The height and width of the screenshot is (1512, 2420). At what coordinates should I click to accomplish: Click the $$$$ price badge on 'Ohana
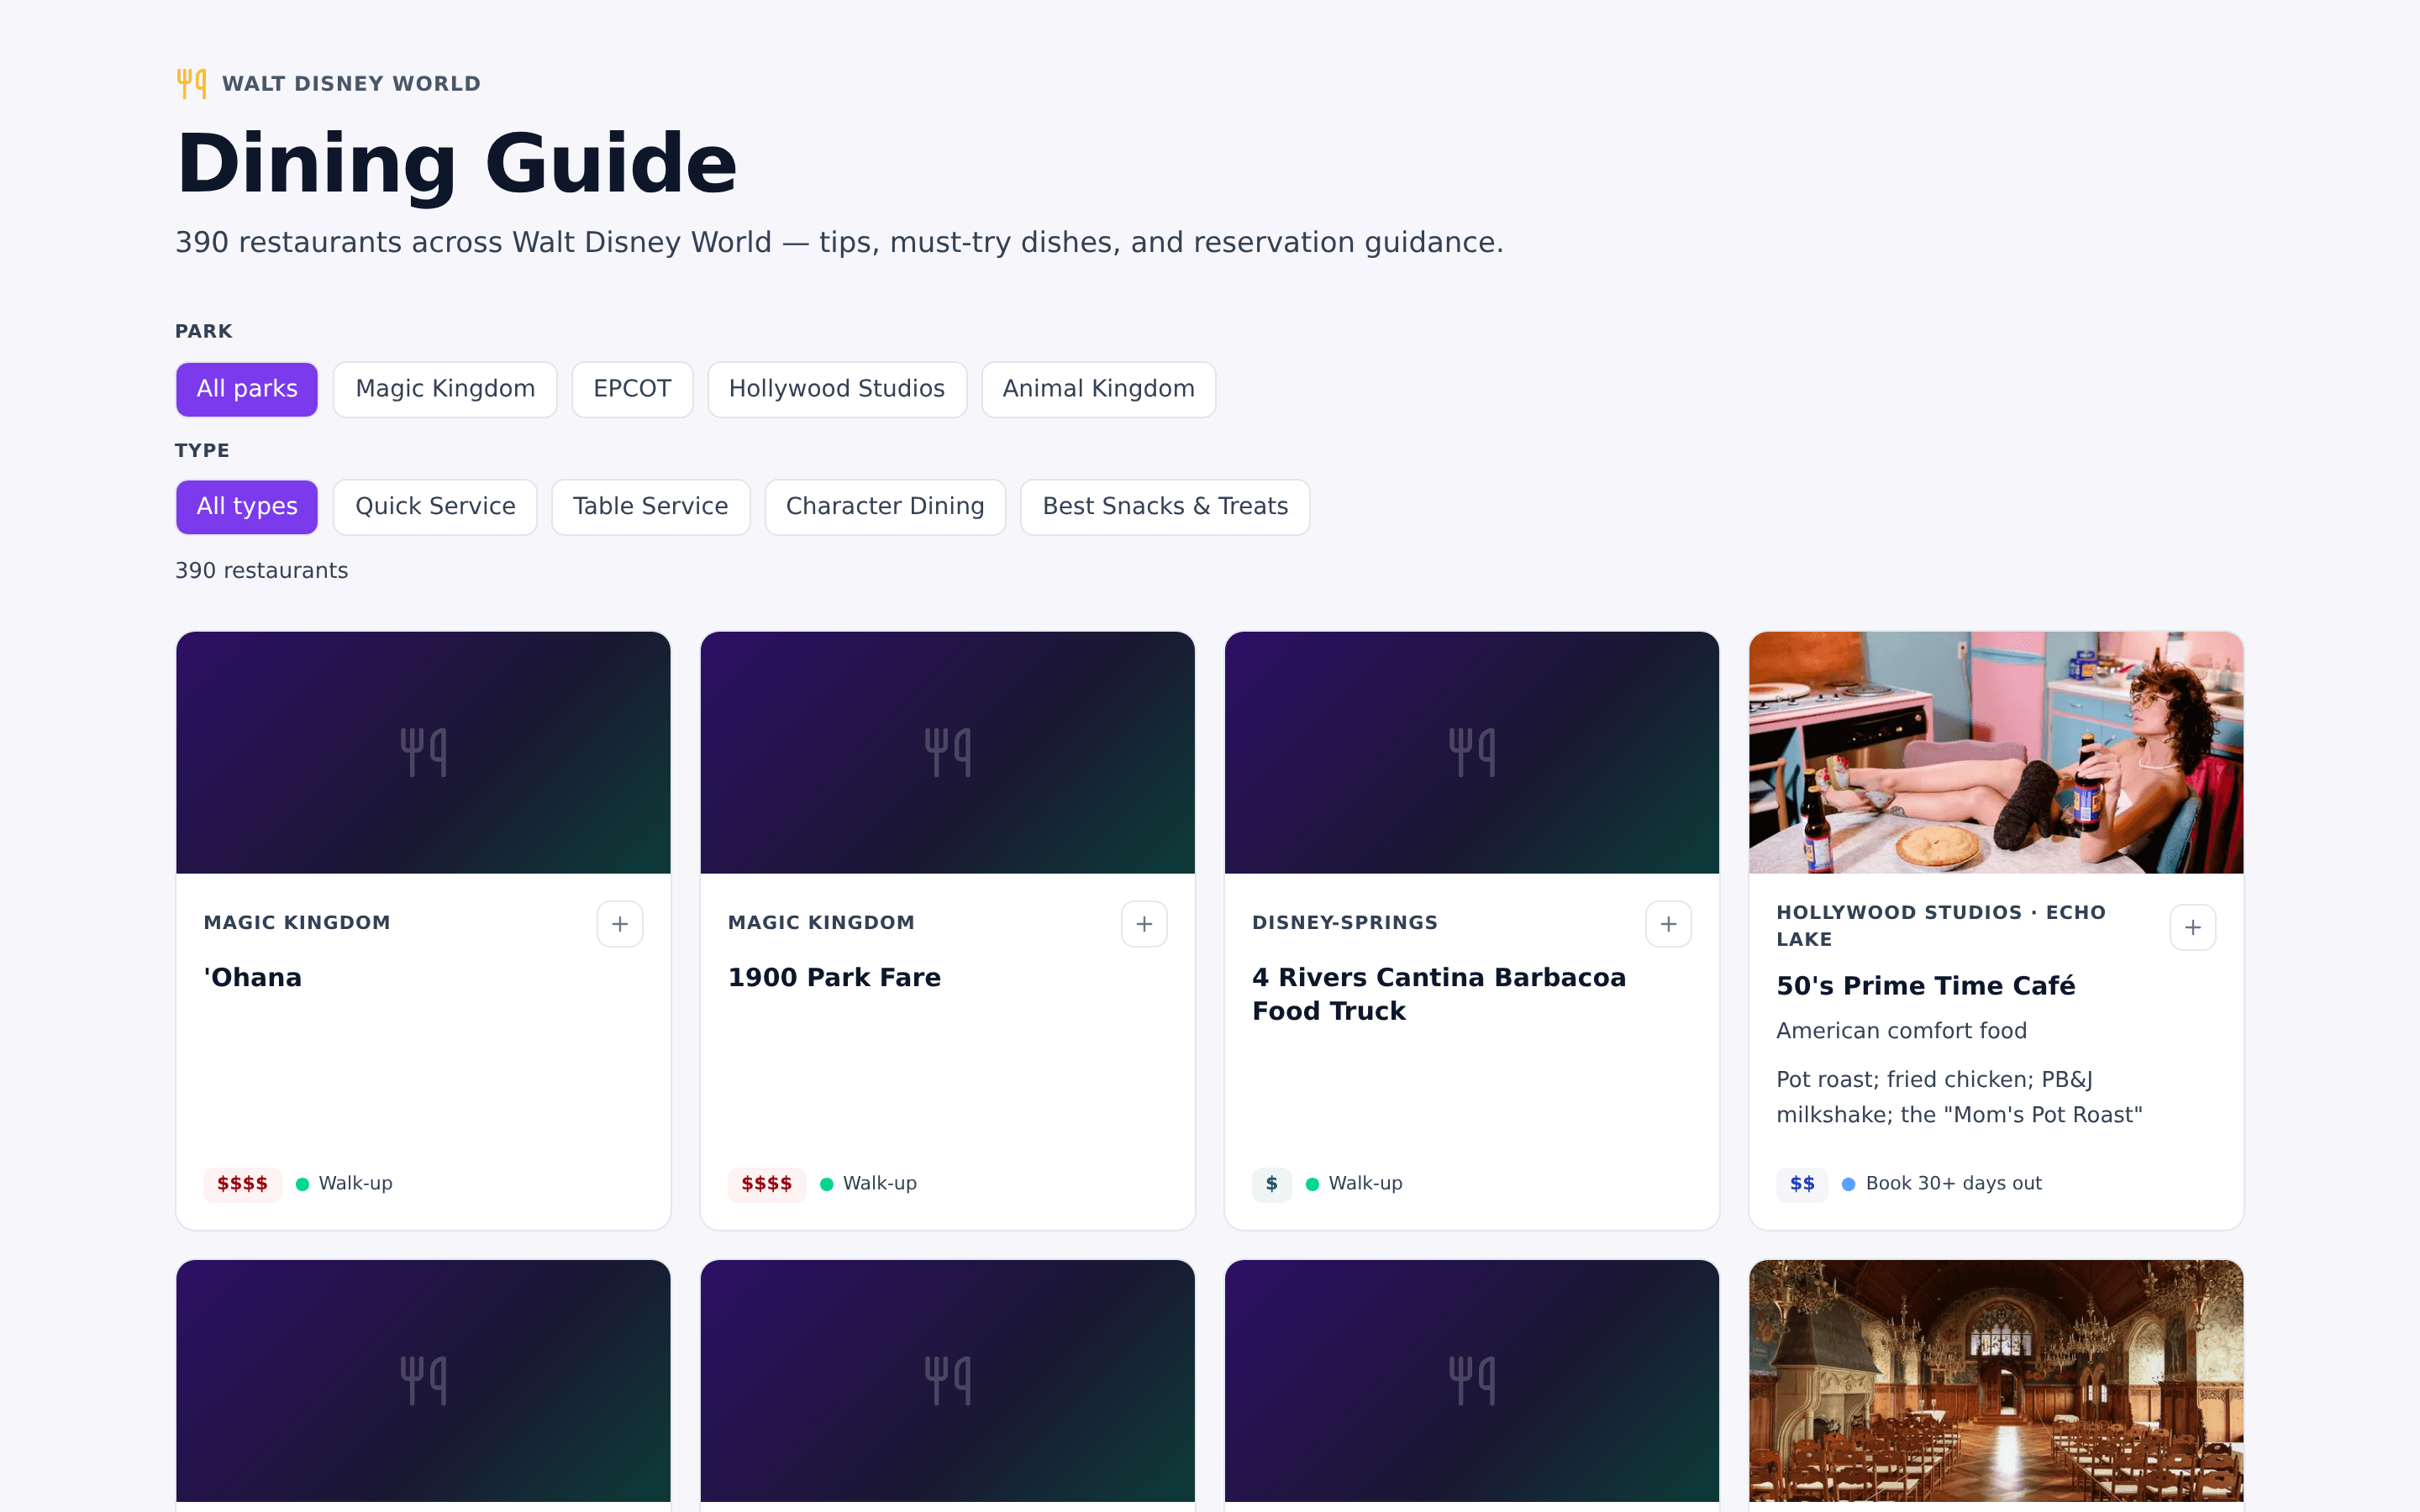pyautogui.click(x=242, y=1184)
